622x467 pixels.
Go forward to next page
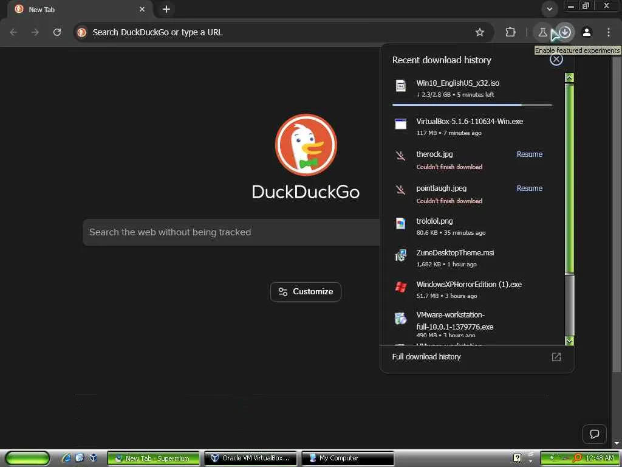(35, 32)
